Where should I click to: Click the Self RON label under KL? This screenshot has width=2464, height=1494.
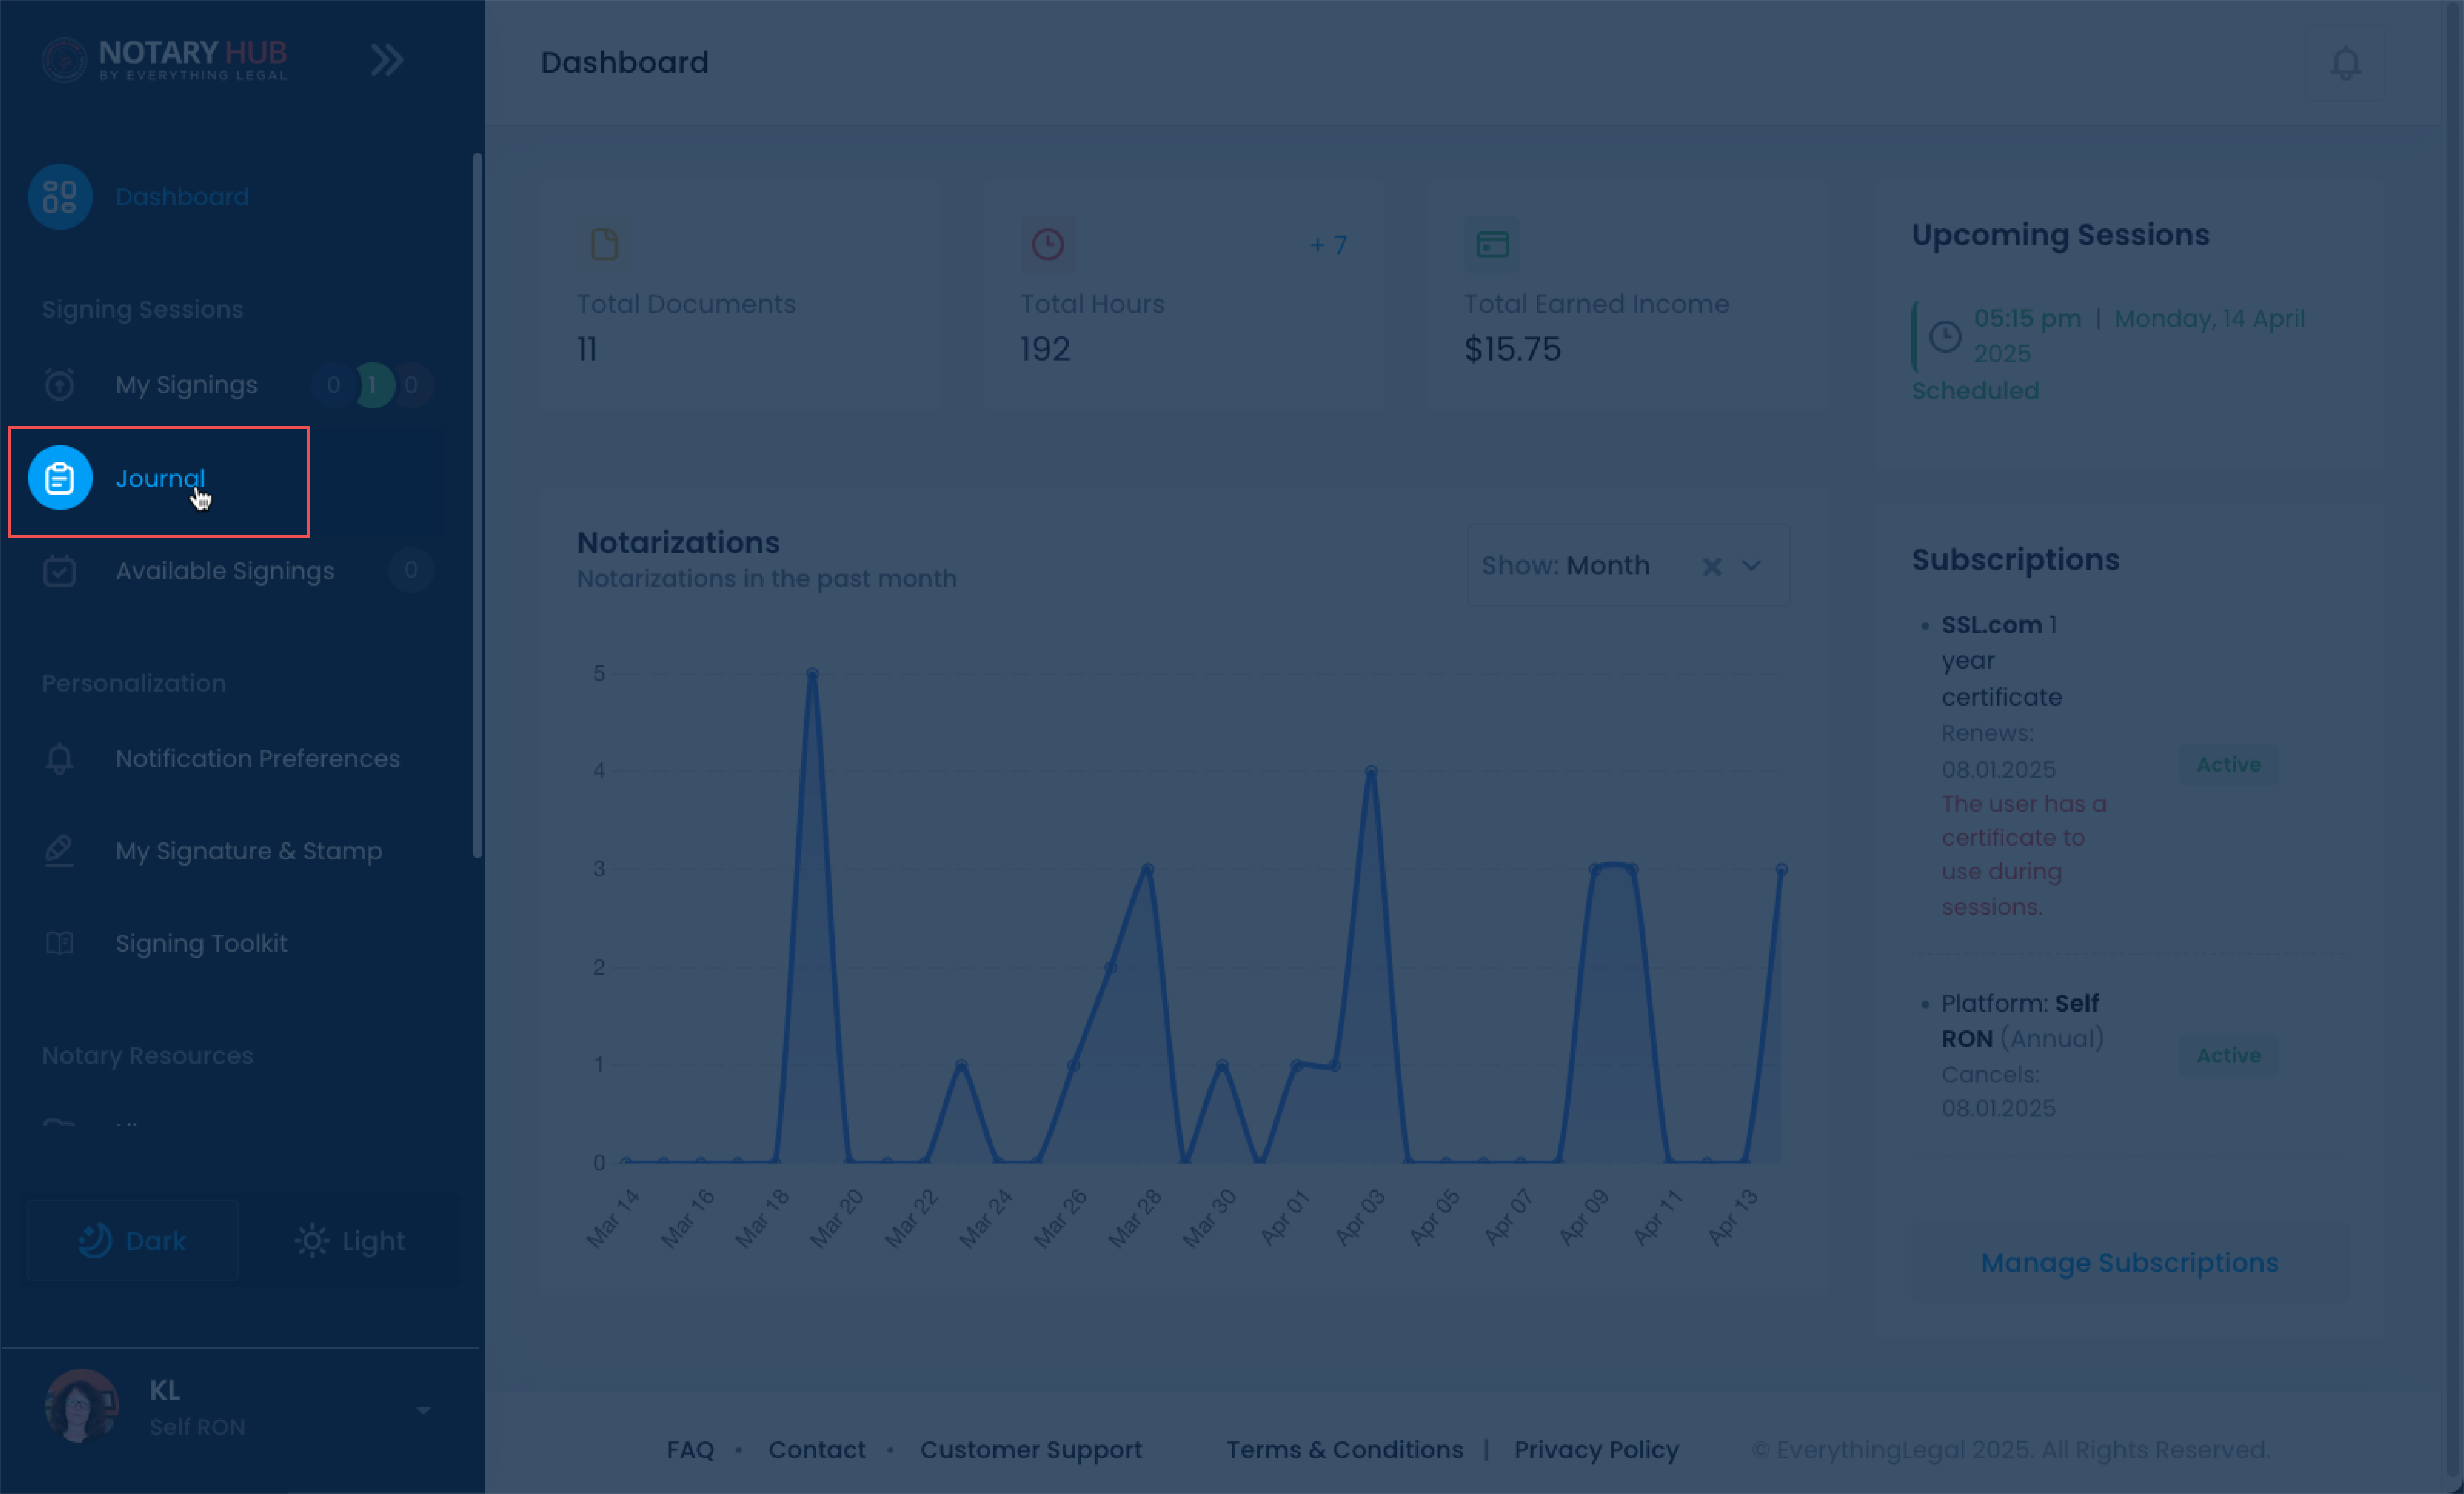pos(197,1427)
